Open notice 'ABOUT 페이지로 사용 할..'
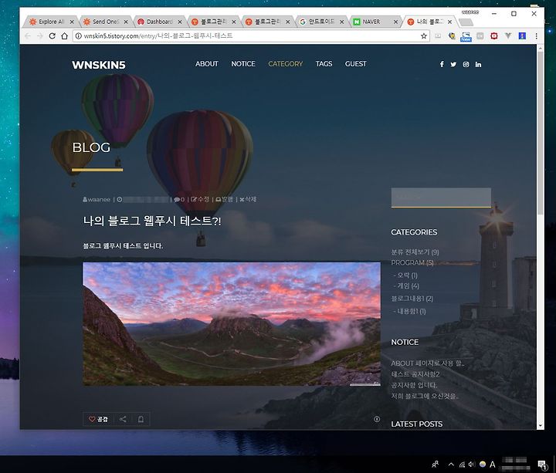556x473 pixels. tap(428, 363)
